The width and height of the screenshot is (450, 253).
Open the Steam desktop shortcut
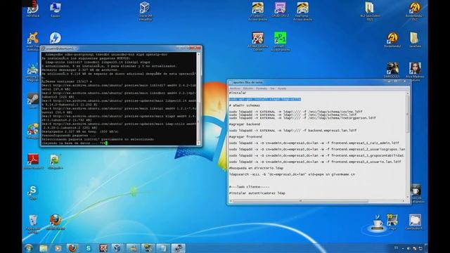(x=33, y=100)
